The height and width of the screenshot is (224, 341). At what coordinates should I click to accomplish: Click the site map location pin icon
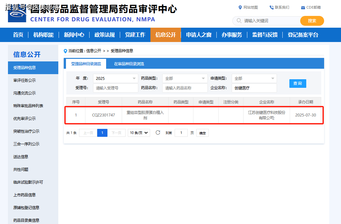[x=240, y=7]
